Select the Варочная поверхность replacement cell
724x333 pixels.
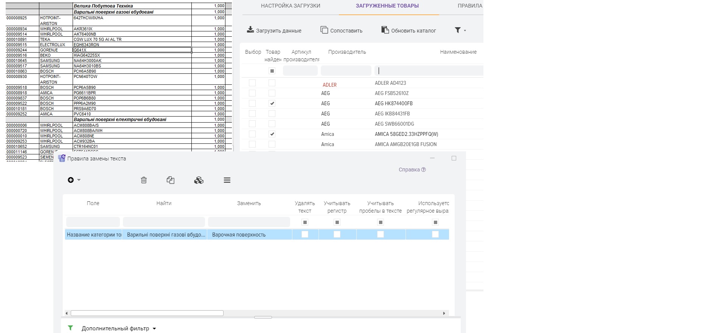250,235
